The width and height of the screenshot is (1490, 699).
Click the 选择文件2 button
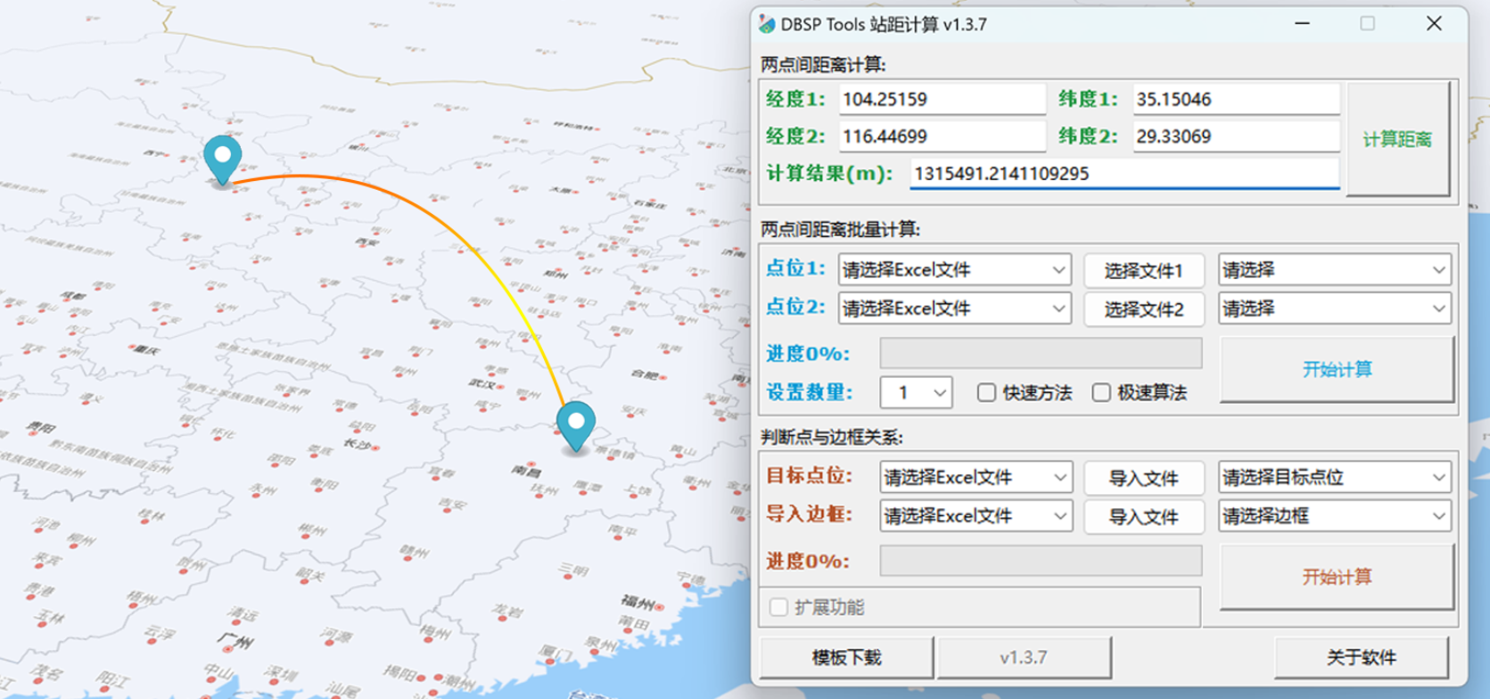click(x=1143, y=309)
